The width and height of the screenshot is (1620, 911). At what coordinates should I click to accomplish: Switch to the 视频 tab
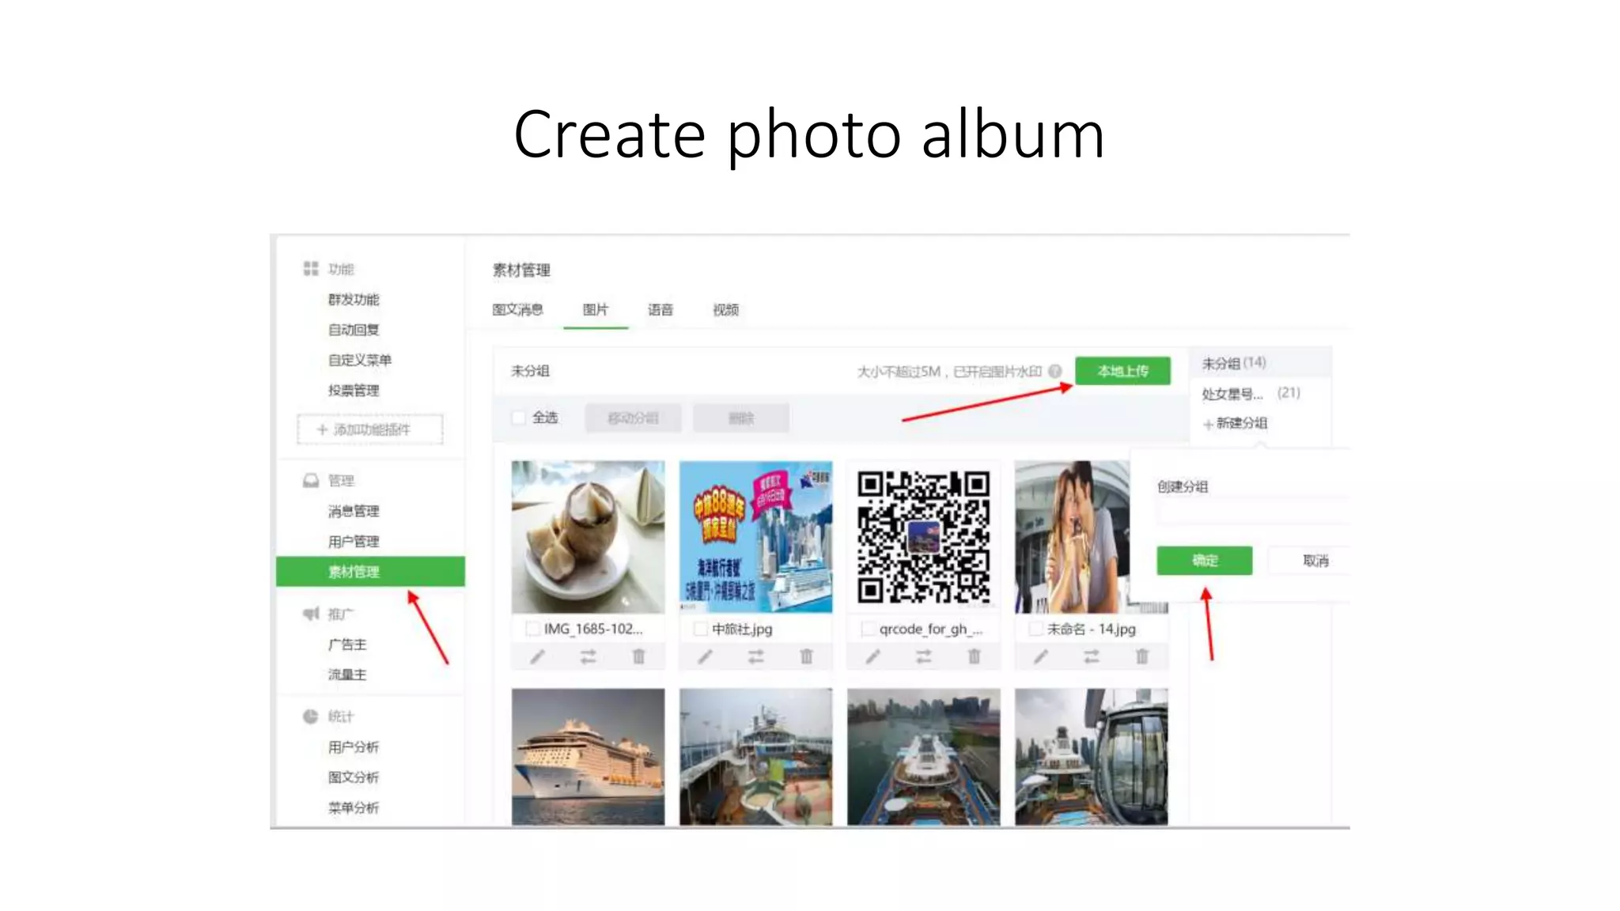click(x=725, y=309)
